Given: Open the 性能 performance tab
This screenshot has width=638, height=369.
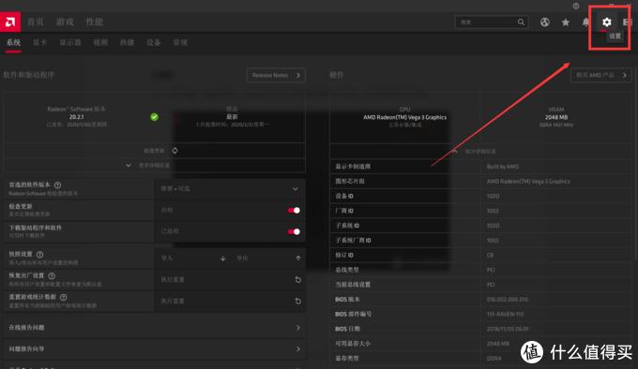Looking at the screenshot, I should tap(95, 22).
